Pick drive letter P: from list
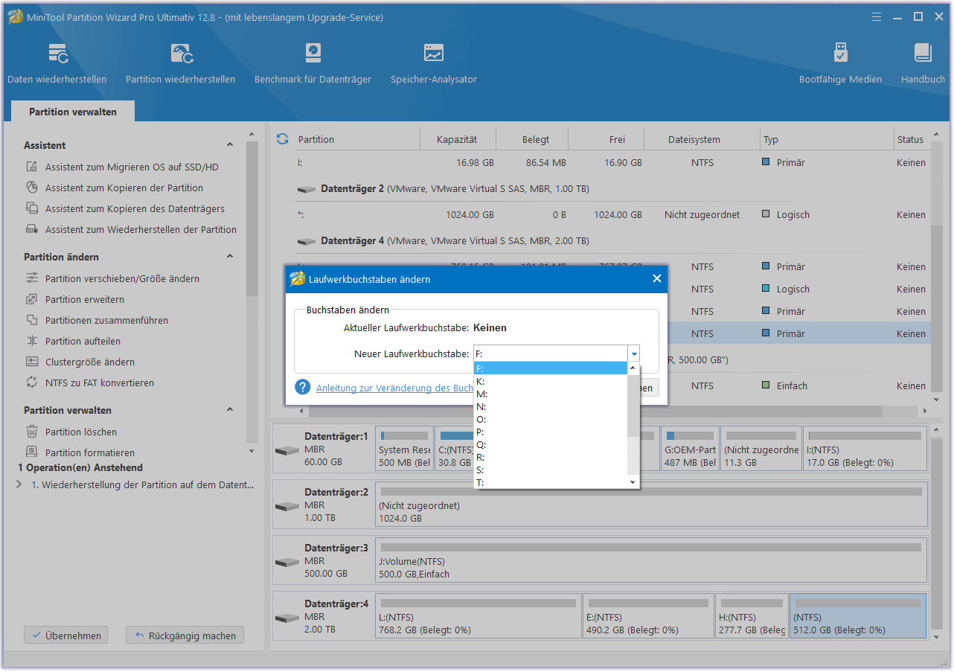 tap(551, 432)
